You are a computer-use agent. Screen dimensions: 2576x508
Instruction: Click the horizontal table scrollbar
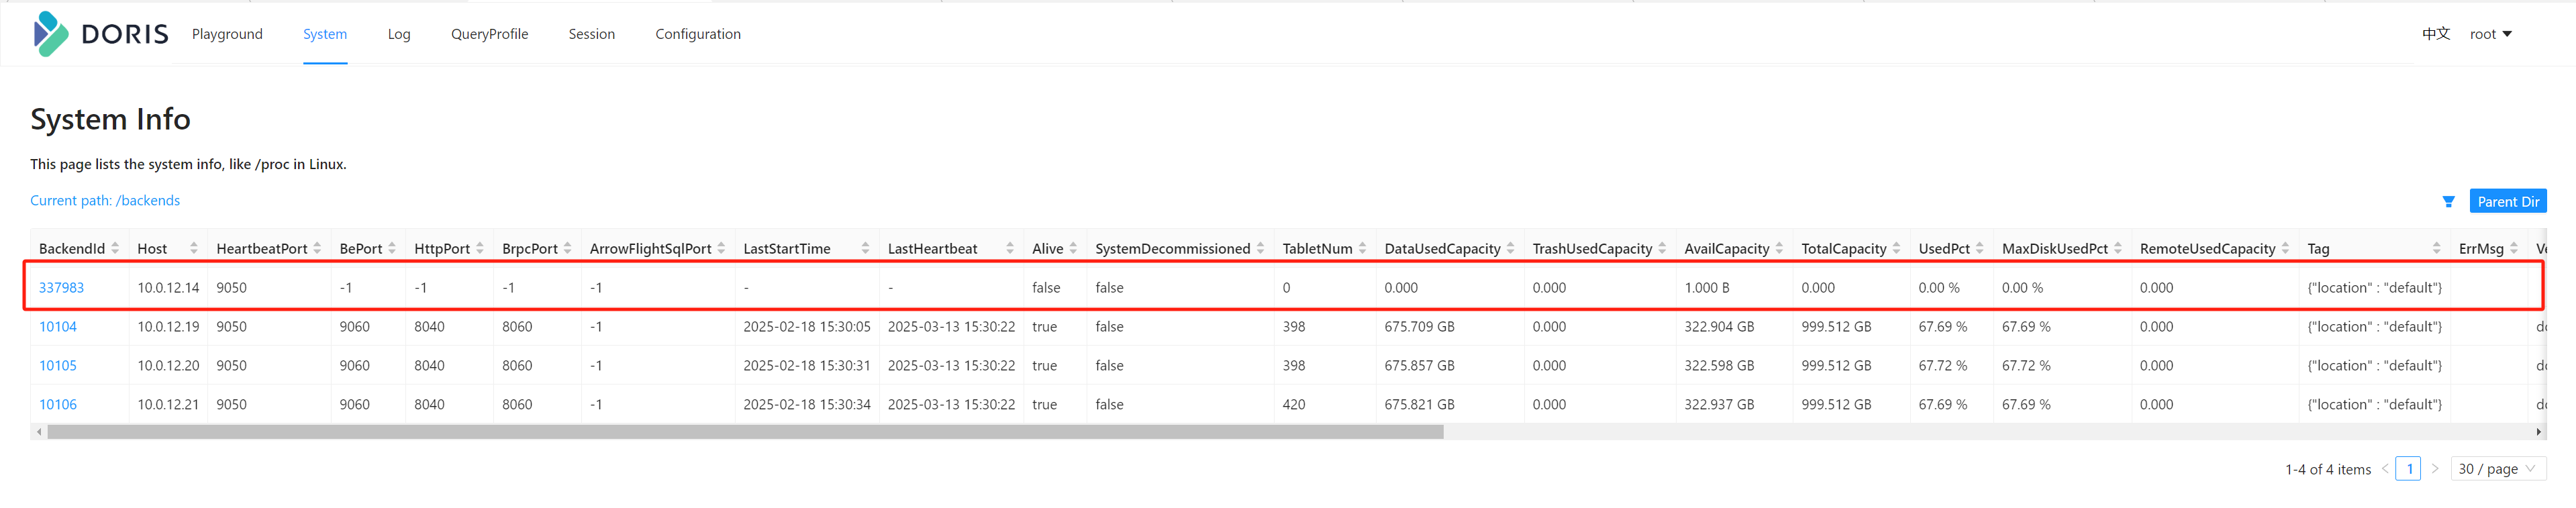click(x=745, y=432)
